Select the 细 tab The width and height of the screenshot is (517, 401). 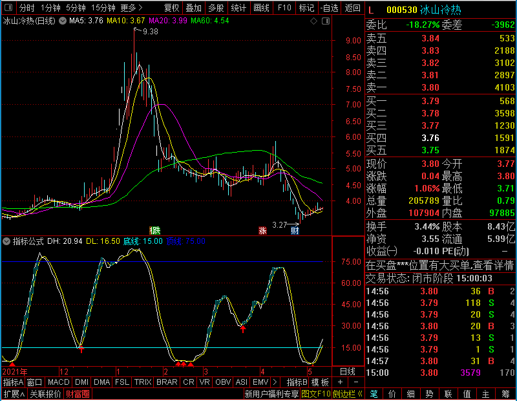click(x=411, y=394)
